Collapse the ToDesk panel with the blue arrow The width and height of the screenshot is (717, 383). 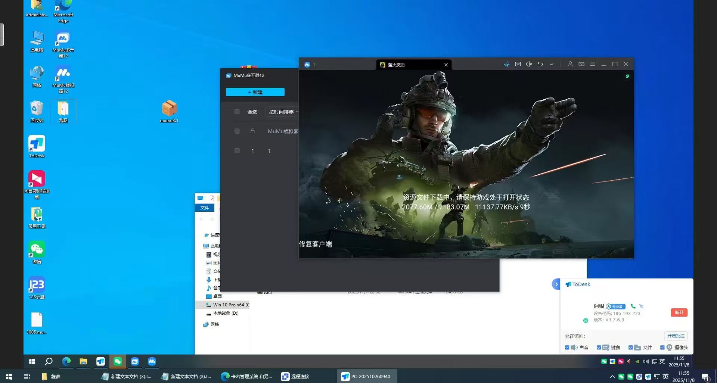pos(556,284)
